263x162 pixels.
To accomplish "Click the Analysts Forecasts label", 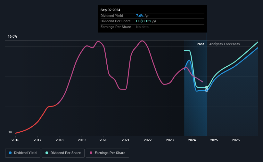I will [225, 44].
